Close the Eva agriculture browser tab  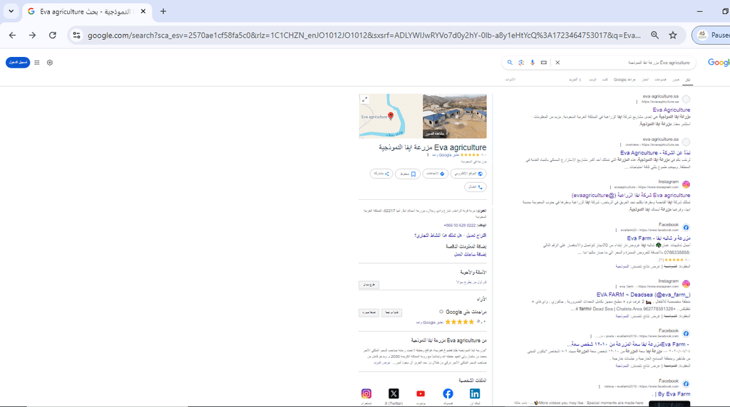click(143, 11)
